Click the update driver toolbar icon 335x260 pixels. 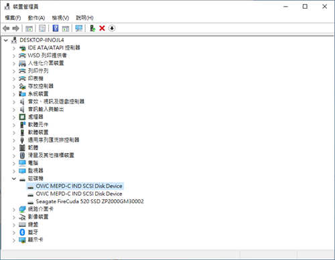pyautogui.click(x=92, y=28)
